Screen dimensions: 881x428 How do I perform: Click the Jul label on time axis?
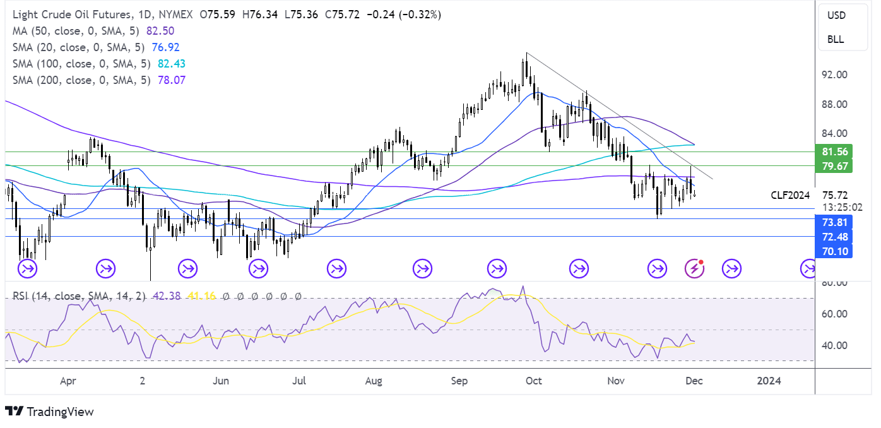(x=299, y=381)
